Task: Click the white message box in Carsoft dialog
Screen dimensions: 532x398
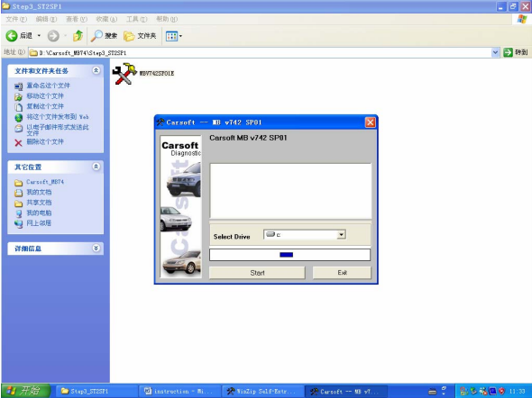Action: pos(290,191)
